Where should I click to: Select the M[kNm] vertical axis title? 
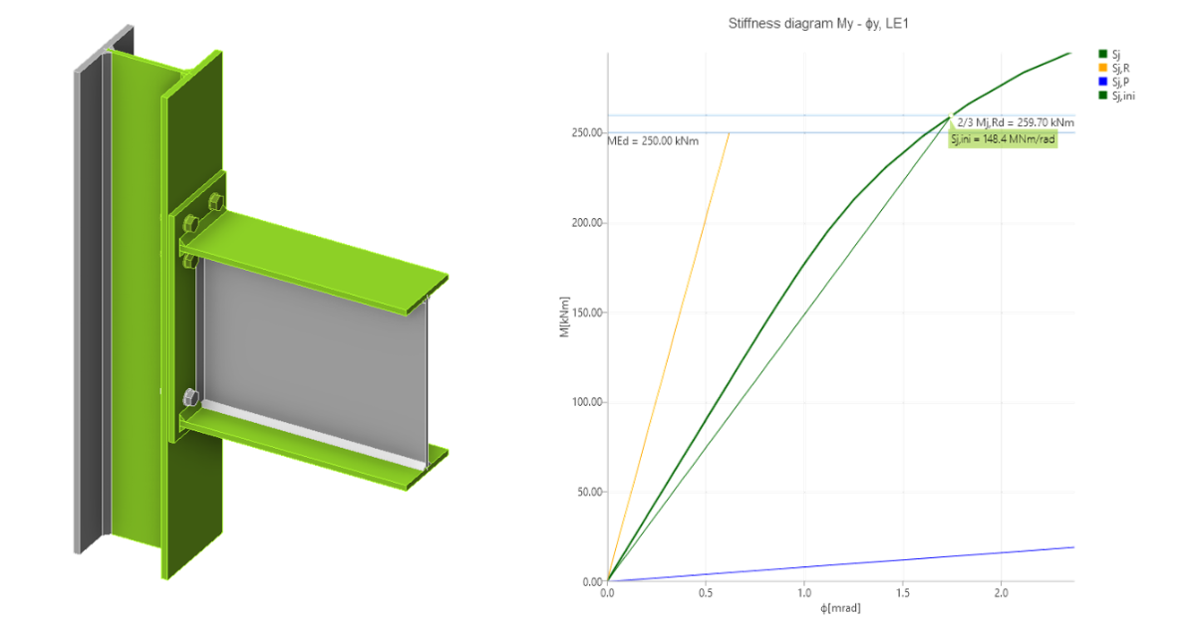(x=565, y=316)
